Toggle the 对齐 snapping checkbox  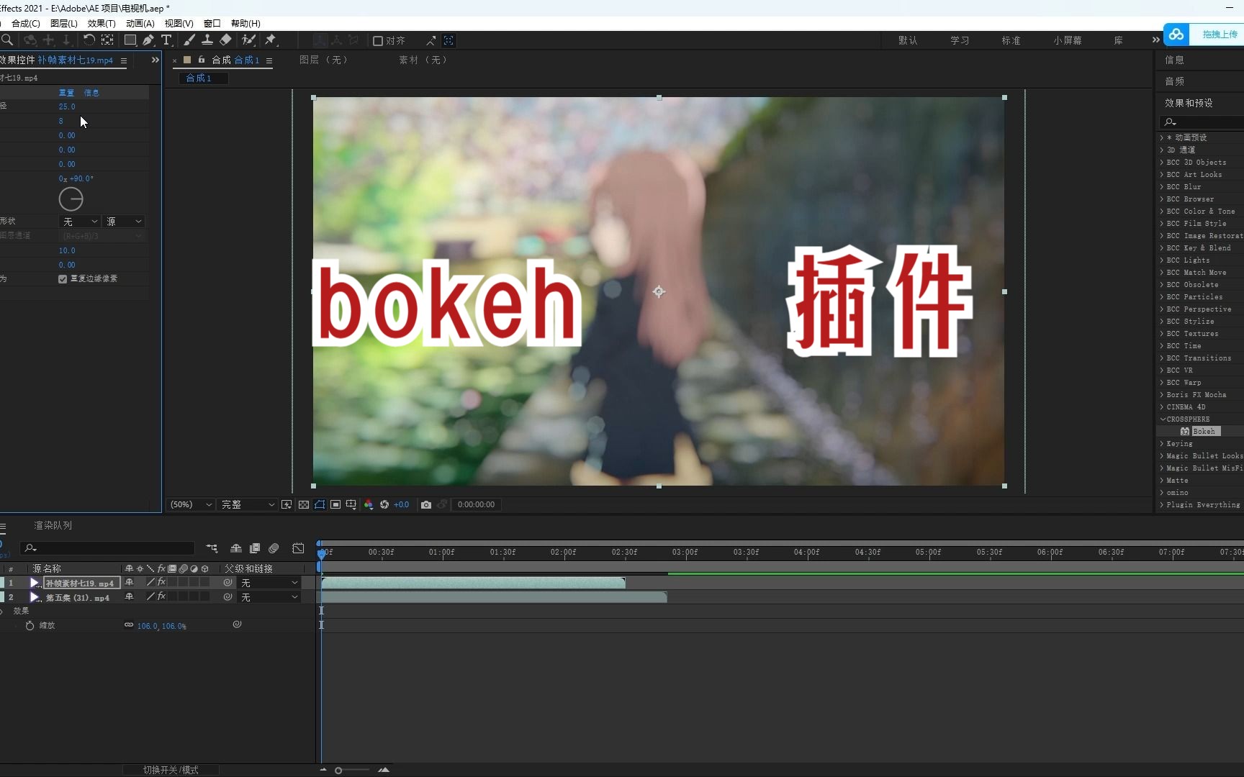377,41
